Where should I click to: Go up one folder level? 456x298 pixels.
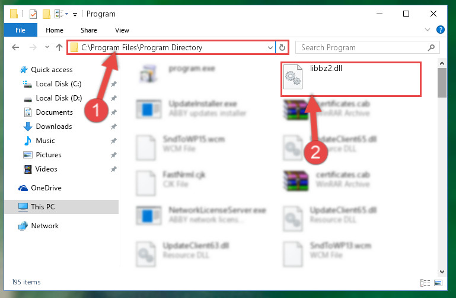59,47
